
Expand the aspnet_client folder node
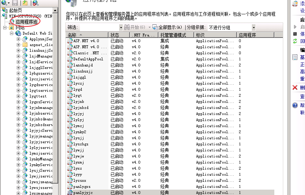[18, 45]
